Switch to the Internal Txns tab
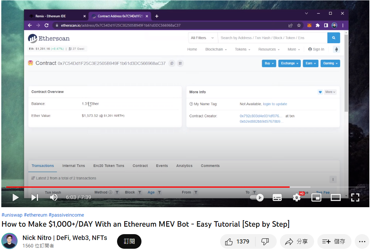Screen dimensions: 371x252 [73, 166]
